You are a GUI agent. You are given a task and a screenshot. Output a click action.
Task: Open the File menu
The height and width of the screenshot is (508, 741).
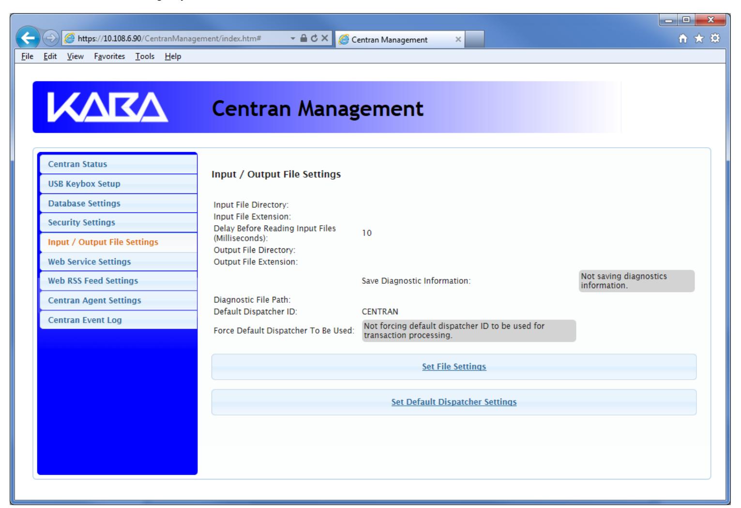point(27,56)
